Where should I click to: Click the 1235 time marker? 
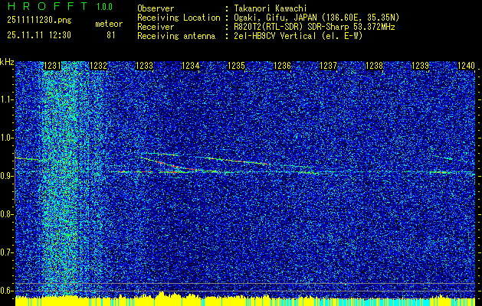[x=236, y=66]
